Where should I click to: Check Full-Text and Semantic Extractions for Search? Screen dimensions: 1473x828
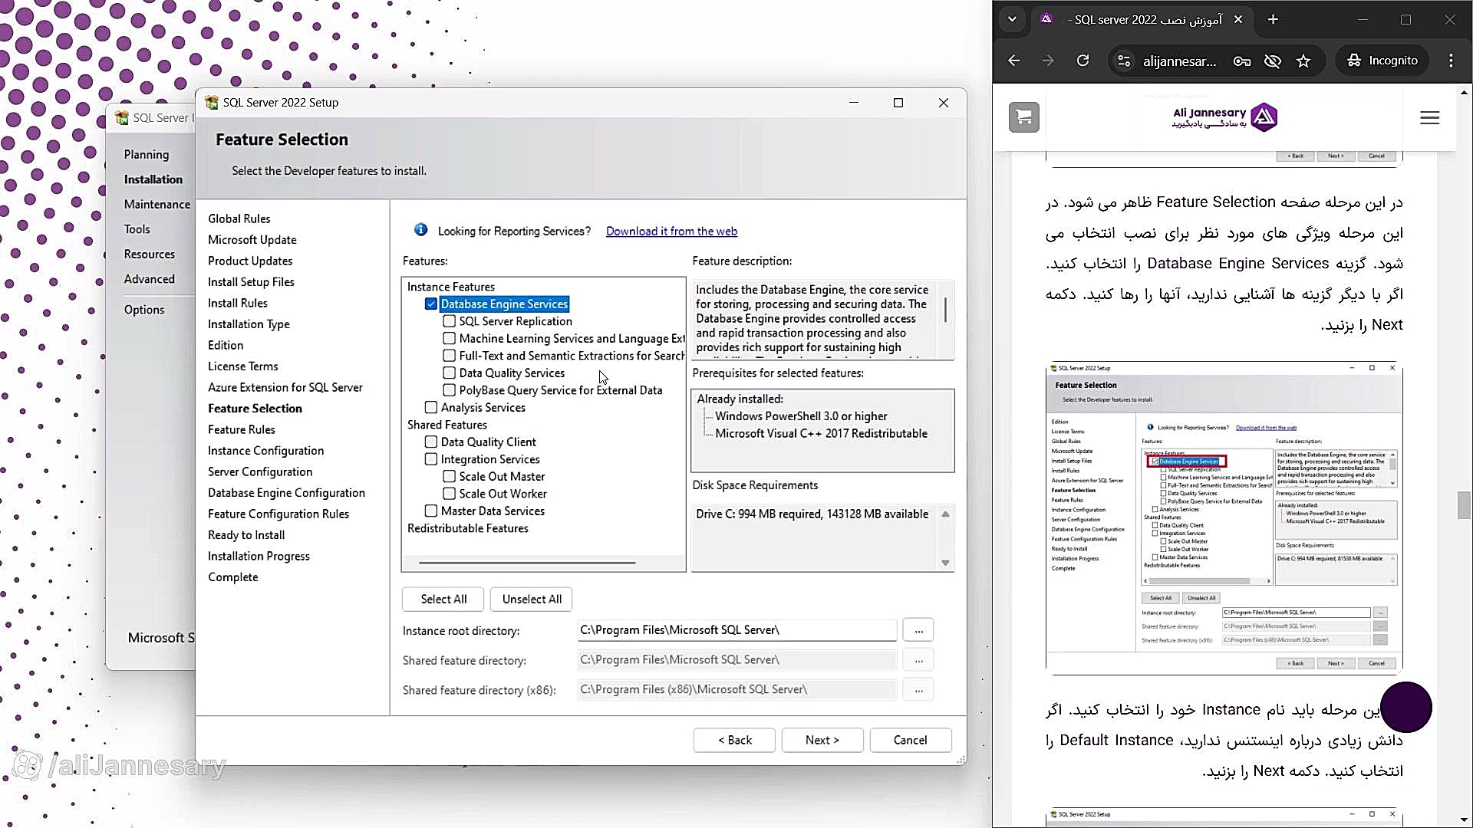coord(450,356)
